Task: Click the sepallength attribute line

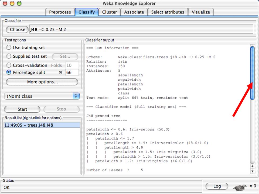Action: tap(131, 75)
